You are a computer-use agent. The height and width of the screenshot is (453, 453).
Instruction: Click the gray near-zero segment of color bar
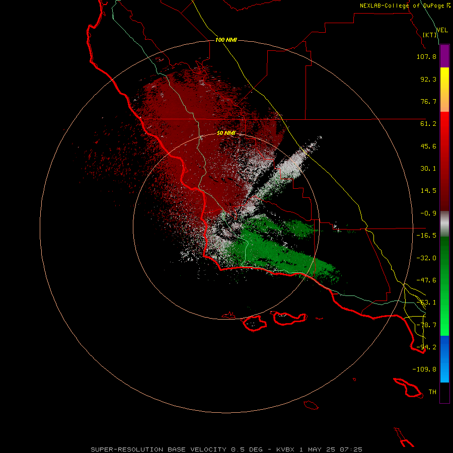444,224
